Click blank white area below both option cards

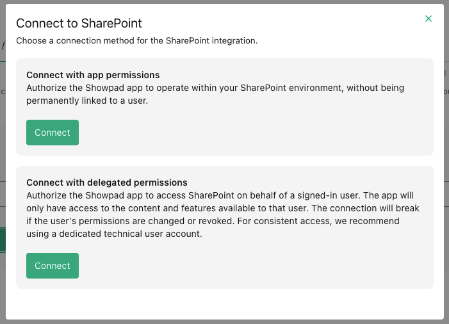click(x=224, y=304)
